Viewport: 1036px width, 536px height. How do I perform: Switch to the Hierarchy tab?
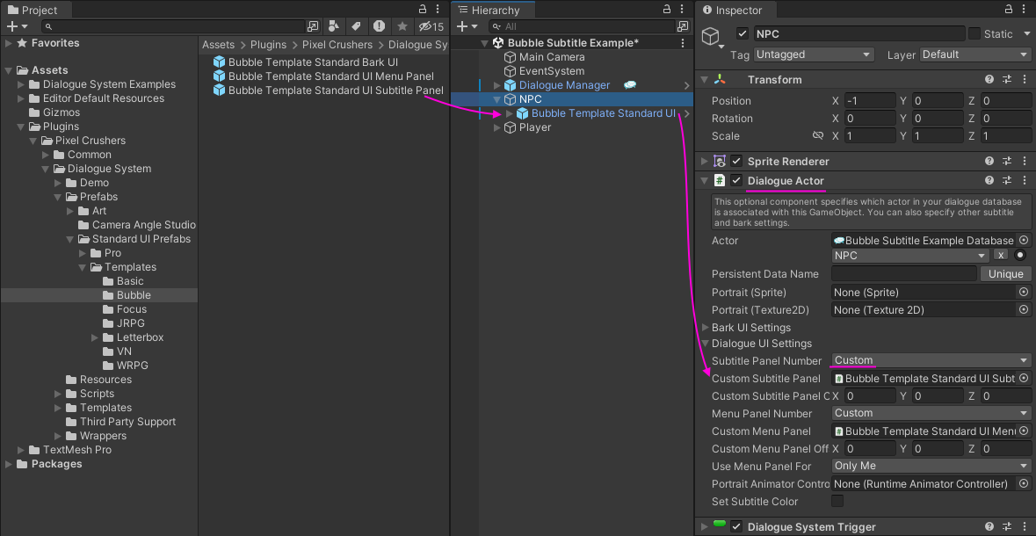tap(493, 10)
